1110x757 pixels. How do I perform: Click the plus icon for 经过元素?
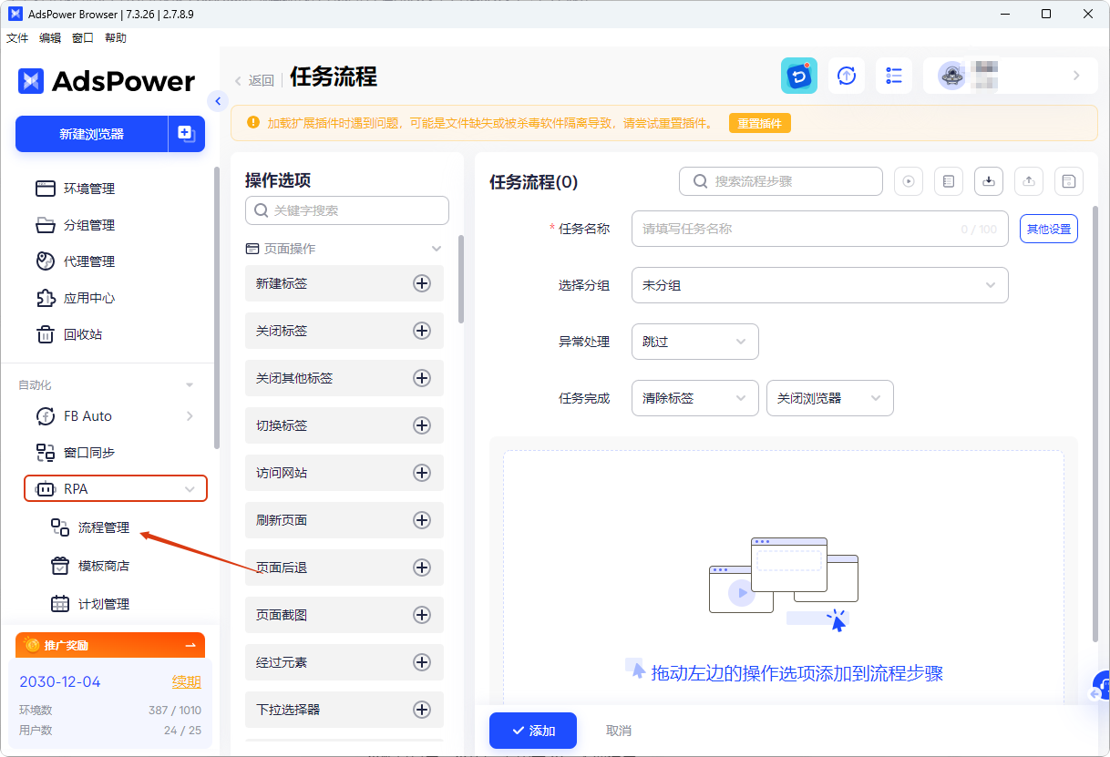[x=422, y=662]
